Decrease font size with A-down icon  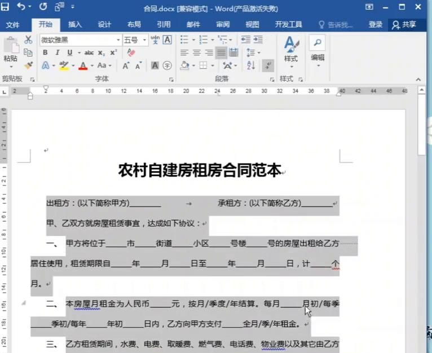pos(138,65)
